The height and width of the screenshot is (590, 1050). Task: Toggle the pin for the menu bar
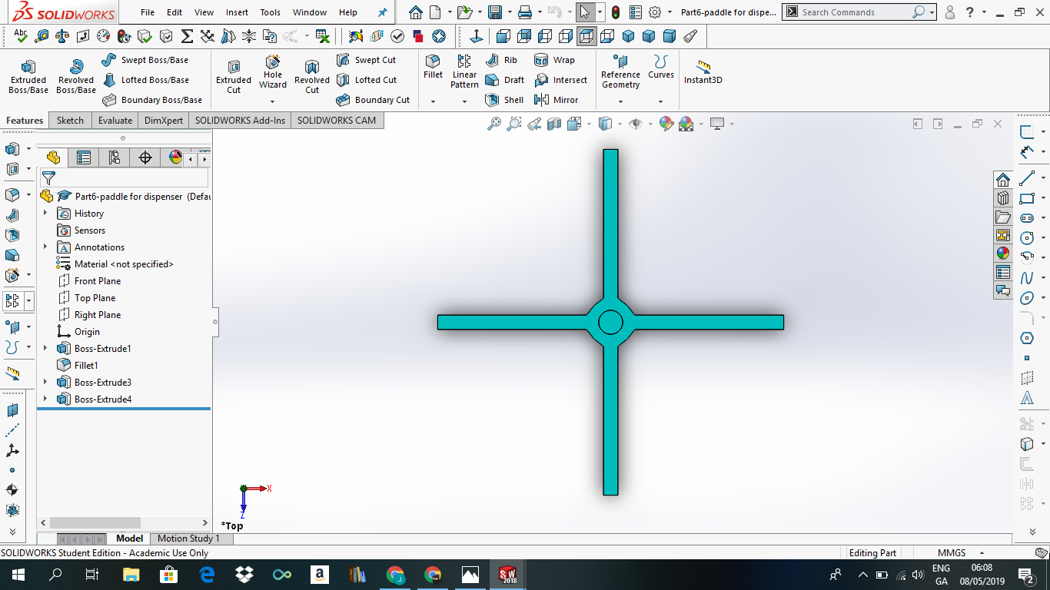pos(383,12)
